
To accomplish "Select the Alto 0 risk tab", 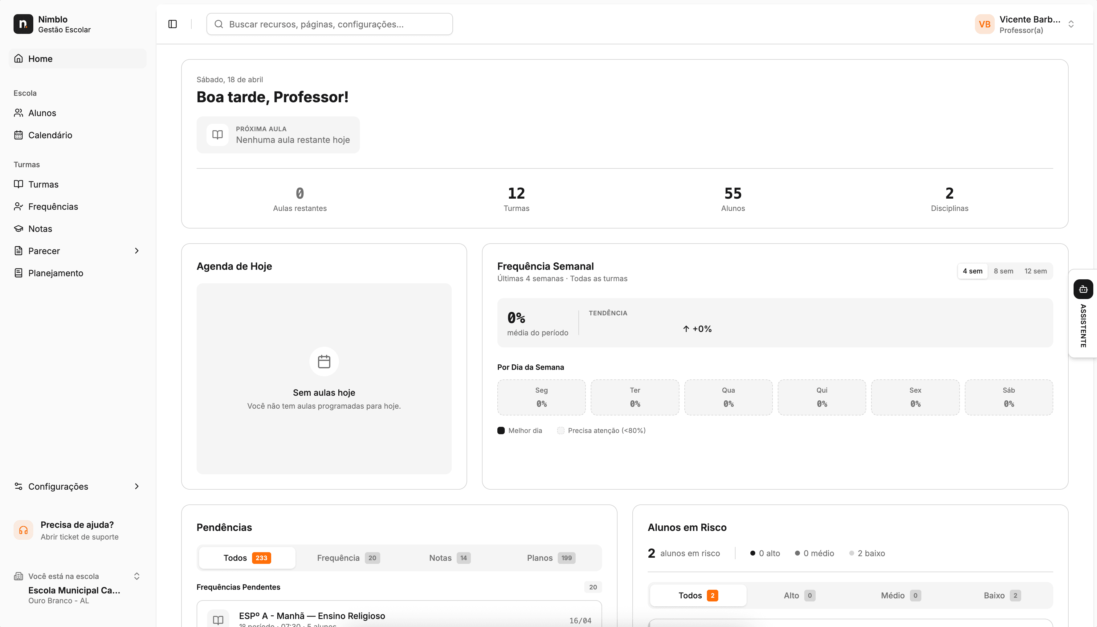I will coord(799,596).
